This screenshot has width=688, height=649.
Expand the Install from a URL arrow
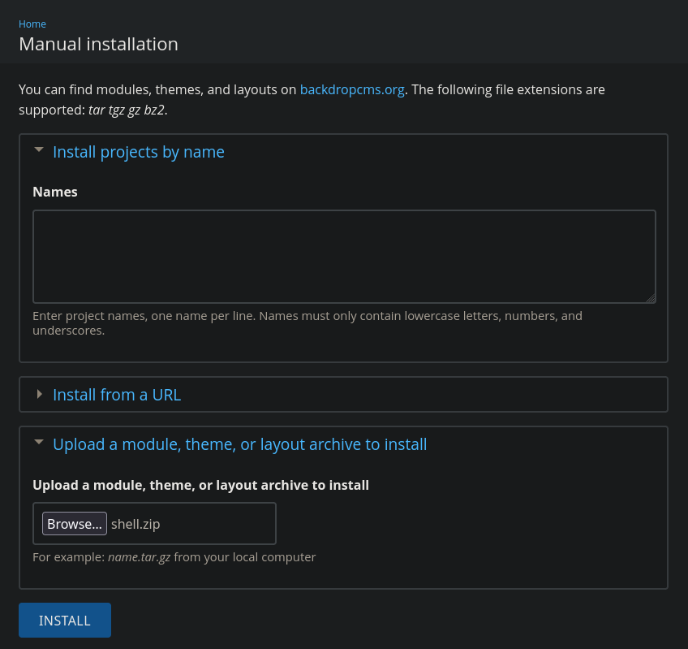[x=39, y=395]
